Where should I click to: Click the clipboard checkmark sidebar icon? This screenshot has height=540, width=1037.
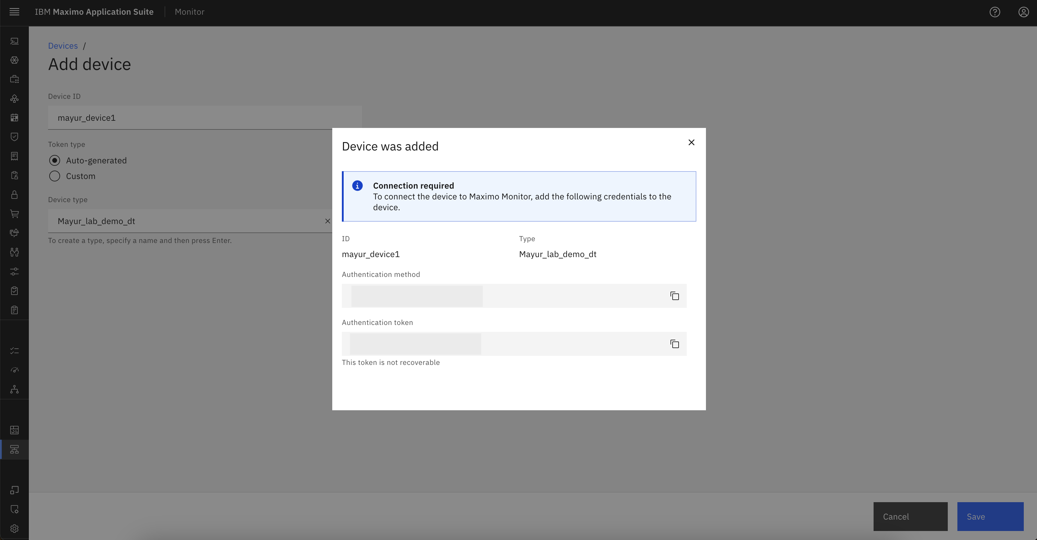(x=14, y=290)
